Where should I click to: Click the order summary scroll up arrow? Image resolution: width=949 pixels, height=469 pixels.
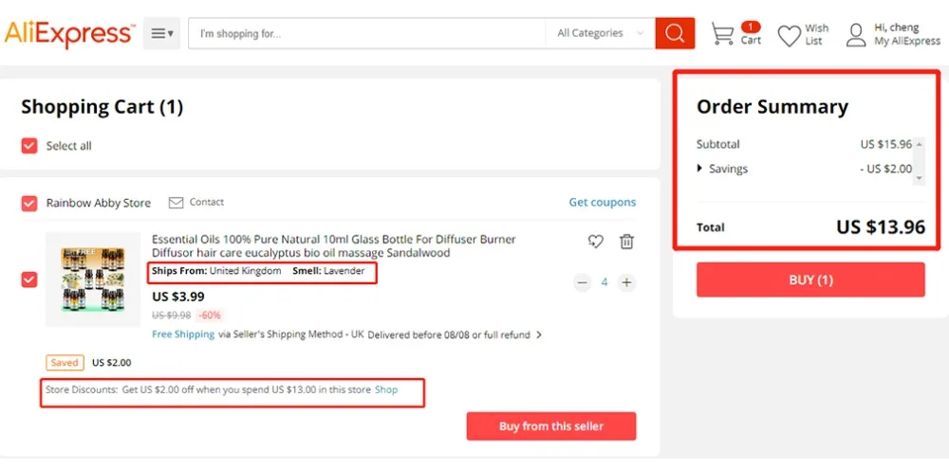(919, 144)
